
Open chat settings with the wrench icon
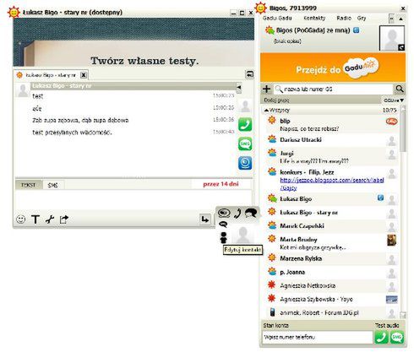coord(50,219)
